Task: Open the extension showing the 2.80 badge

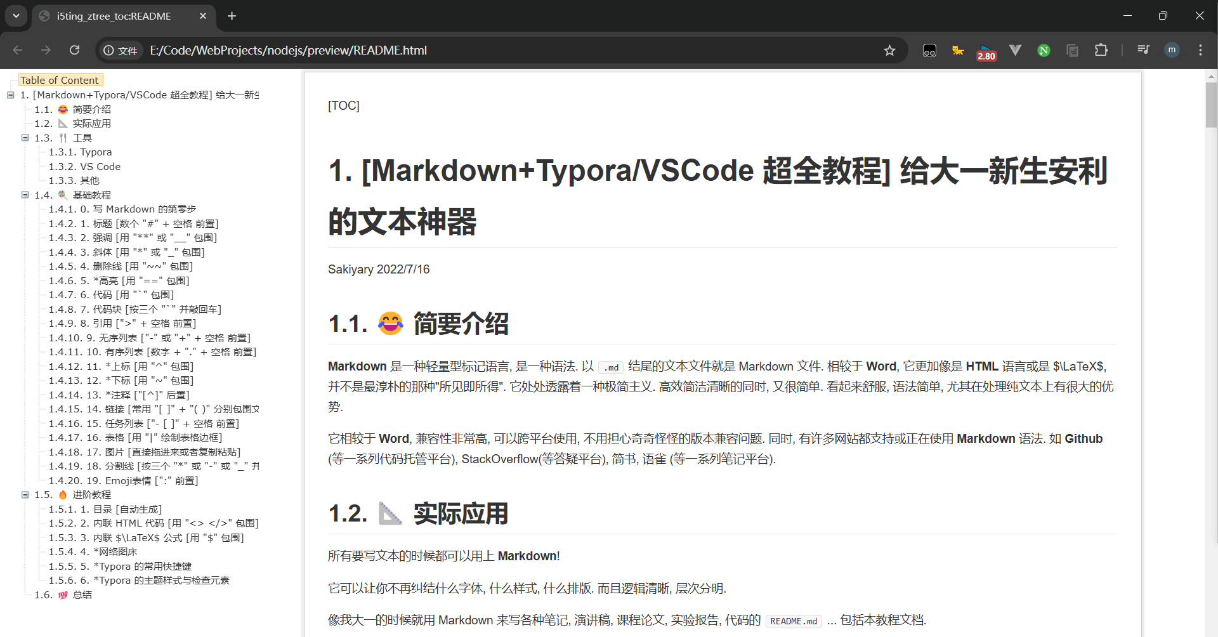Action: 986,51
